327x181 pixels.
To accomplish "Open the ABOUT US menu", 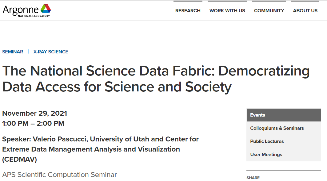I will coord(305,11).
